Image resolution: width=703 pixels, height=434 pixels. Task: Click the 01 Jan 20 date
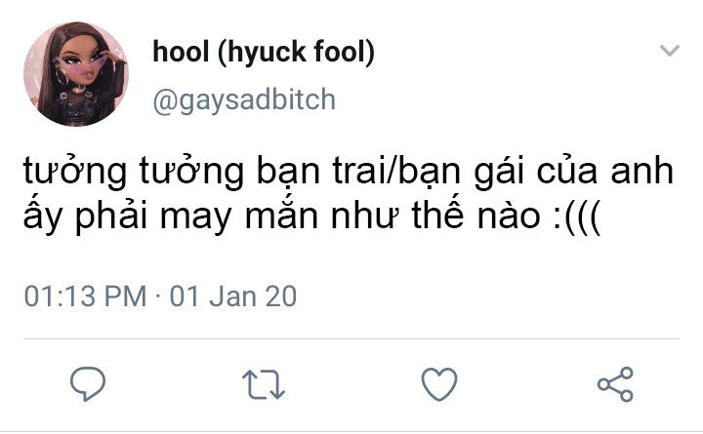coord(233,296)
